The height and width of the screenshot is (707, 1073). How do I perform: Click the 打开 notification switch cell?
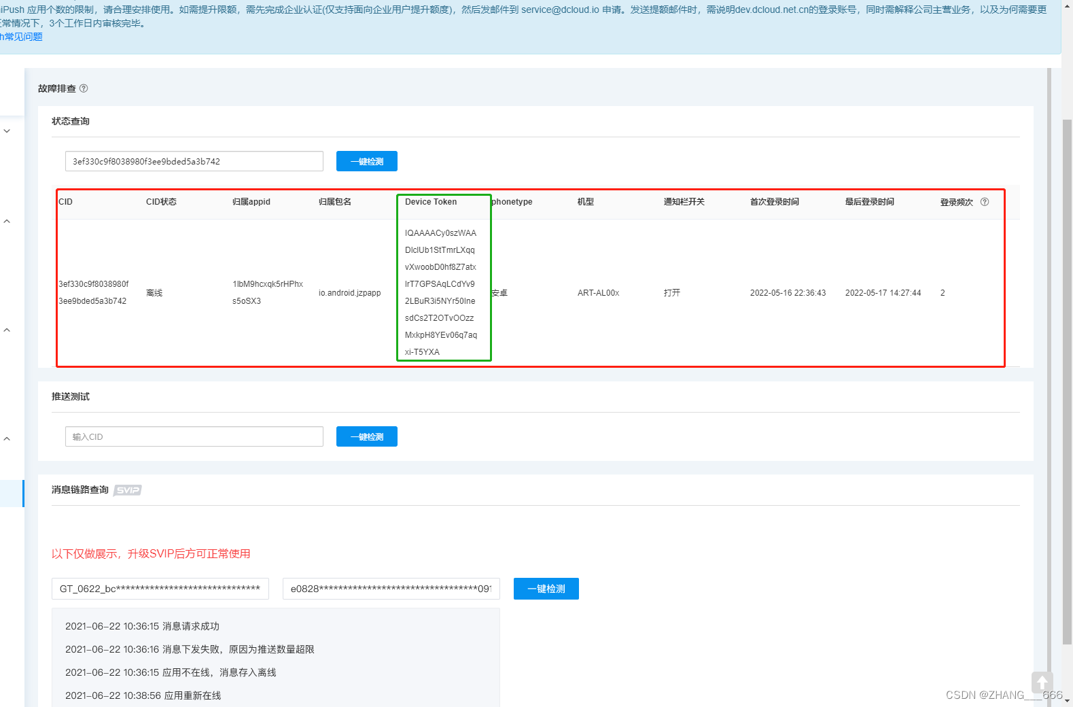(x=672, y=293)
